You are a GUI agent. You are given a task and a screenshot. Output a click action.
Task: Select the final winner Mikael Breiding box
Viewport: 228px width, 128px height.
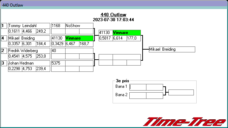coord(172,49)
